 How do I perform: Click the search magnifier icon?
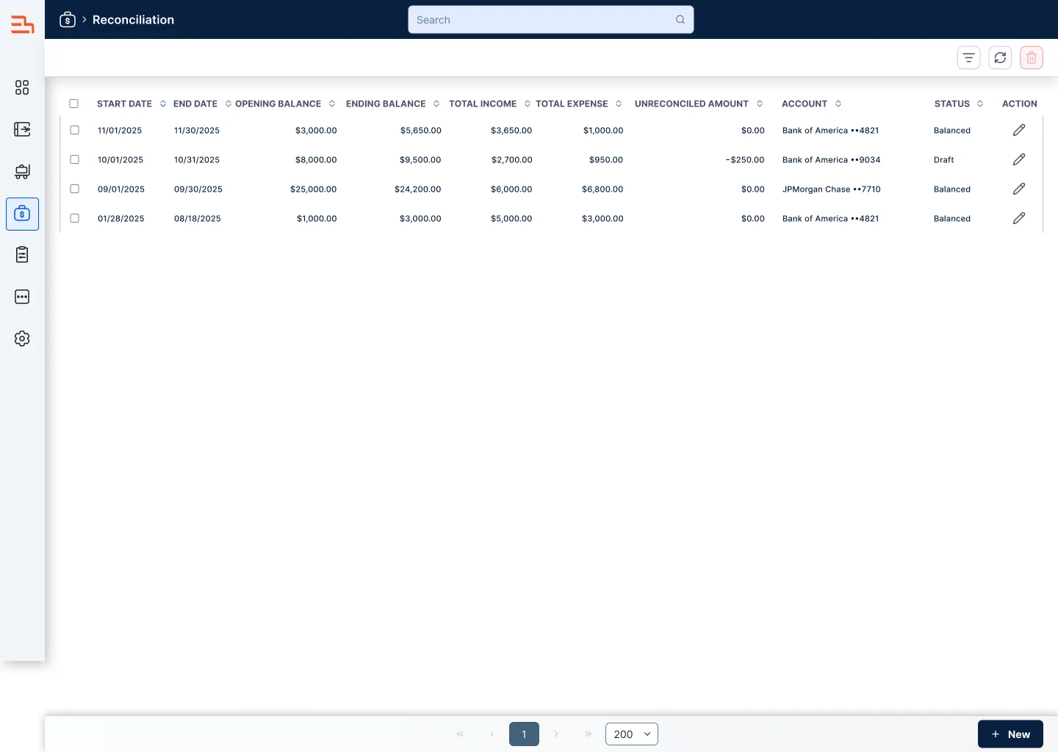pos(680,20)
